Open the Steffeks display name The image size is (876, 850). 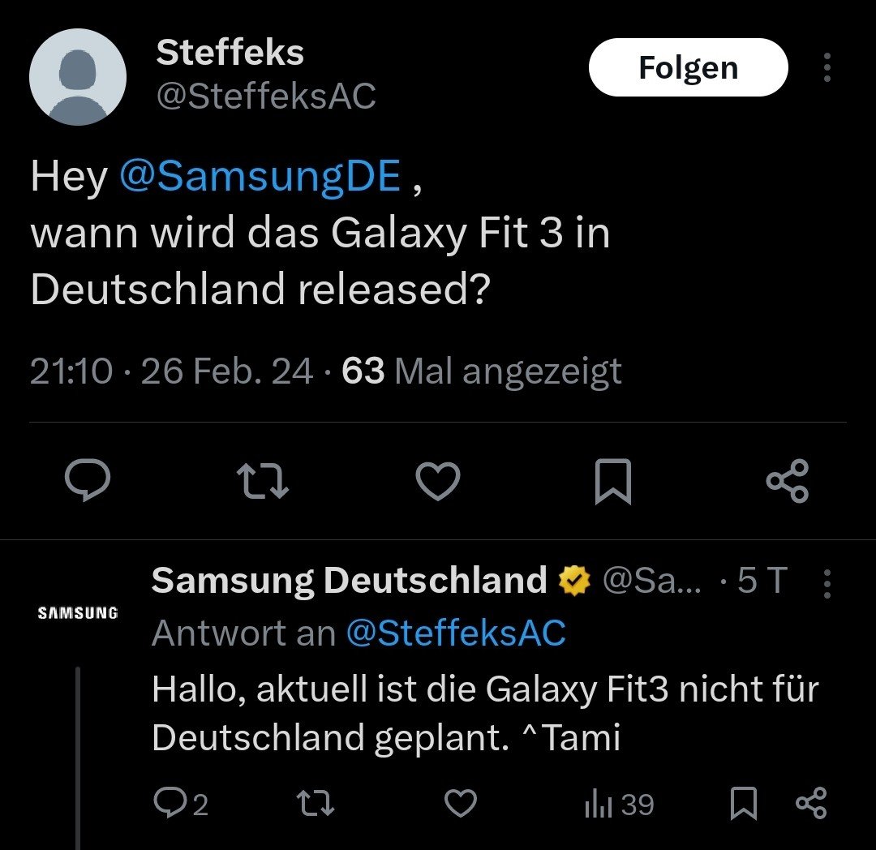coord(230,54)
